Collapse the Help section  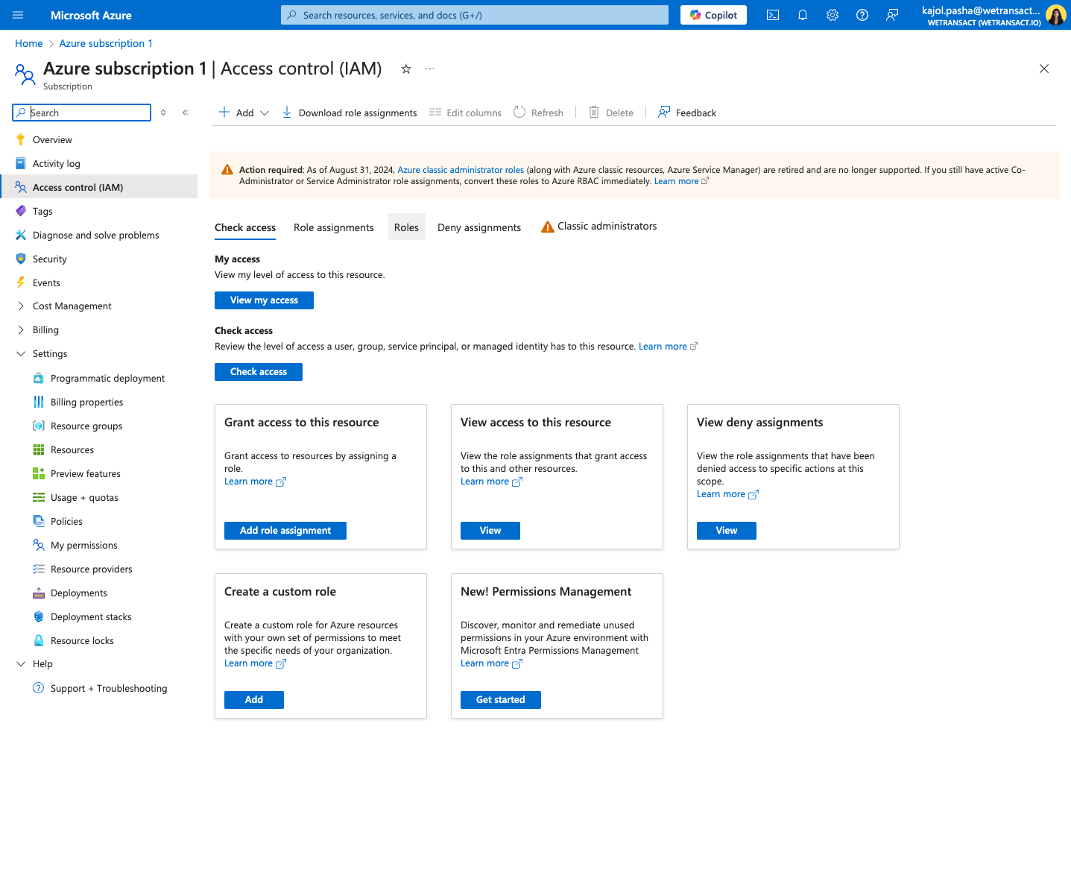[x=21, y=663]
